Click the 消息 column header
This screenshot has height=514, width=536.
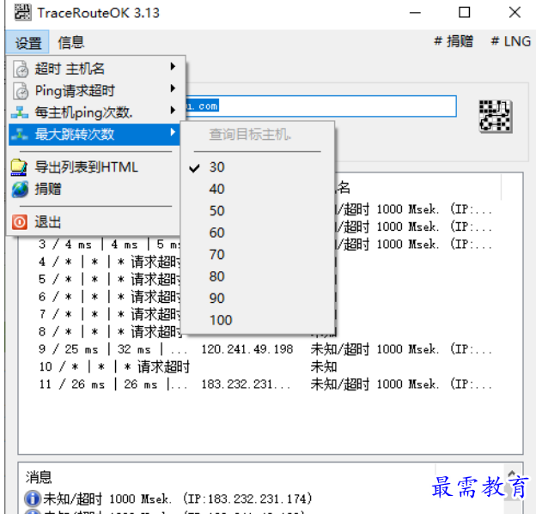[x=227, y=477]
